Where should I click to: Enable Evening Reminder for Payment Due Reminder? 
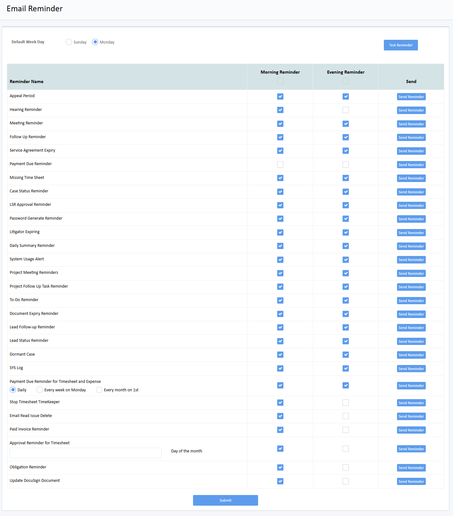346,164
